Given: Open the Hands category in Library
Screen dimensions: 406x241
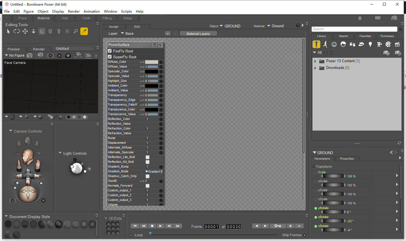Looking at the screenshot, I should (x=352, y=44).
